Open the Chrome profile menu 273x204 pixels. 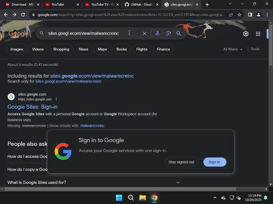tap(259, 15)
